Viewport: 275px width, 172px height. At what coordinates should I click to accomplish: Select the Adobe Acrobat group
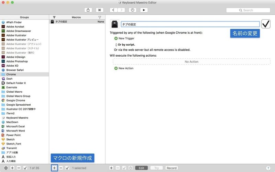pyautogui.click(x=24, y=27)
